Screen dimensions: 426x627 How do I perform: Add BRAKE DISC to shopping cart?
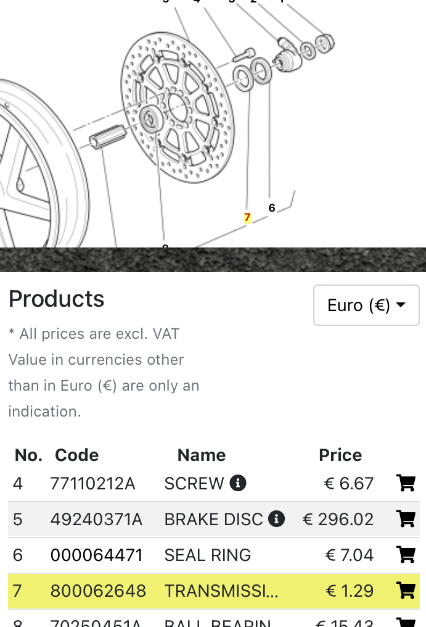pyautogui.click(x=406, y=519)
